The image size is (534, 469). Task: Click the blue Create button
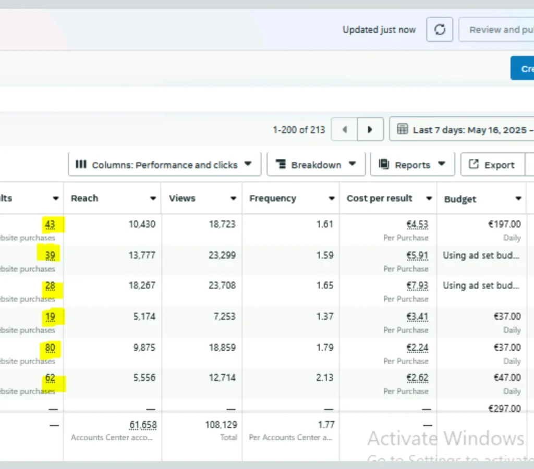[523, 68]
